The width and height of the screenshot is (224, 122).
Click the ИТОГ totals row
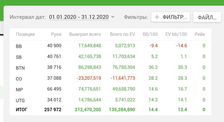click(110, 110)
